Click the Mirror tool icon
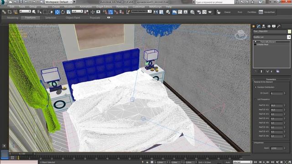Viewport: 292px width, 164px height. coord(156,12)
